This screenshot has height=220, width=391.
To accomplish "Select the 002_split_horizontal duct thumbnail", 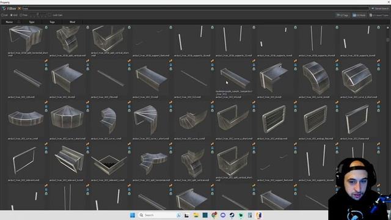I will [151, 160].
